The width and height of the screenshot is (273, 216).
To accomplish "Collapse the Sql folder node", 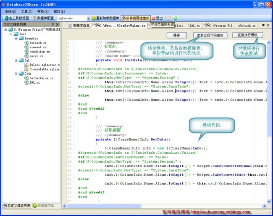I will click(x=16, y=60).
